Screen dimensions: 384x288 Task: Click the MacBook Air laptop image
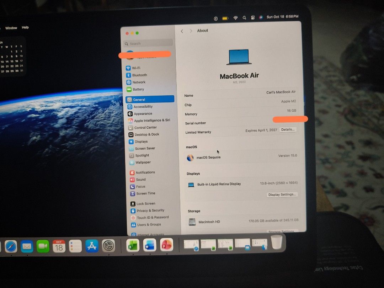[239, 57]
